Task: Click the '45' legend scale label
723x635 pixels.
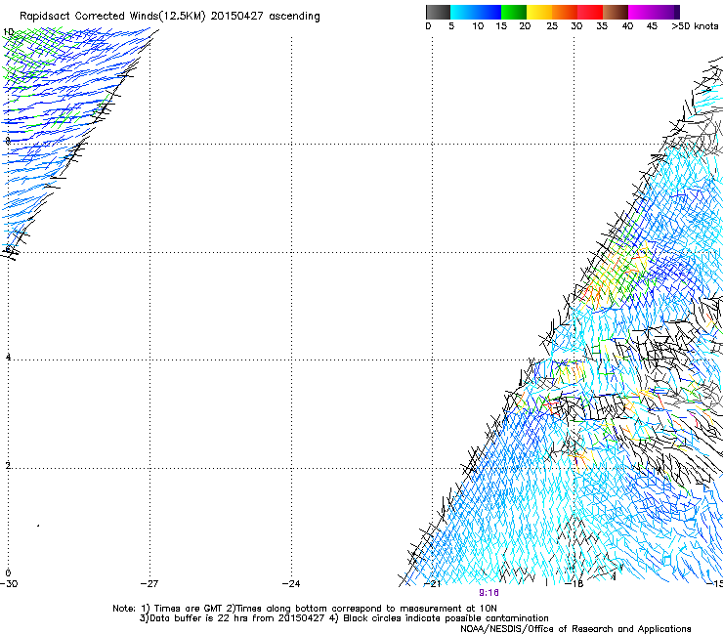Action: click(x=652, y=26)
